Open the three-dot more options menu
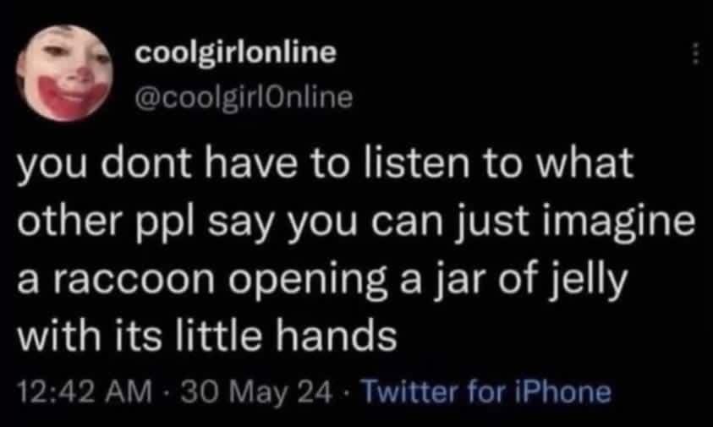 coord(694,53)
